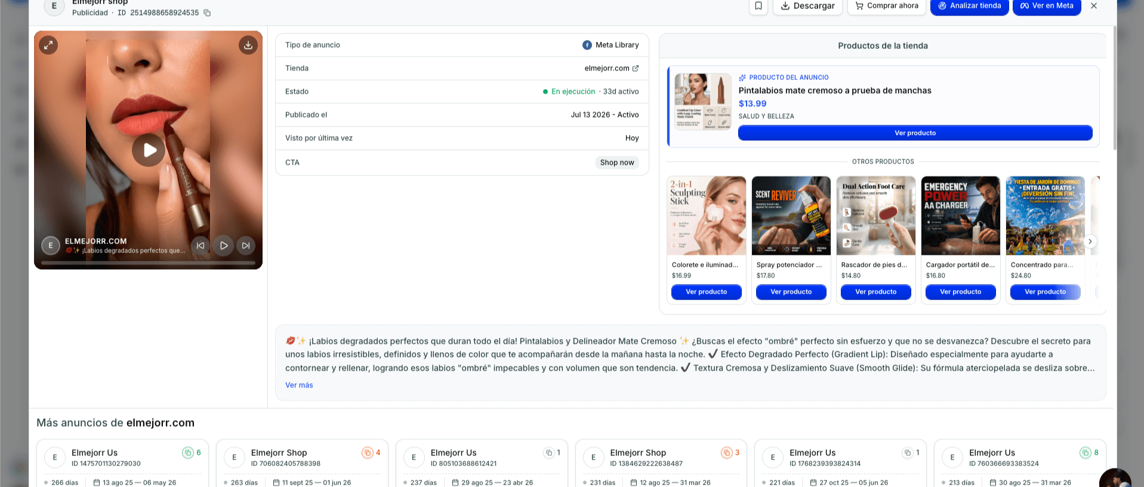Open Pintalabios product thumbnail
1144x487 pixels.
pyautogui.click(x=703, y=101)
